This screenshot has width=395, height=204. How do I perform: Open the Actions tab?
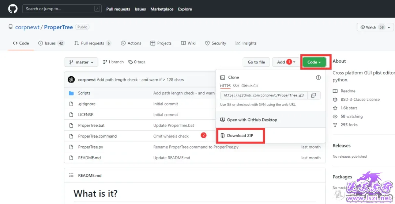[x=131, y=43]
